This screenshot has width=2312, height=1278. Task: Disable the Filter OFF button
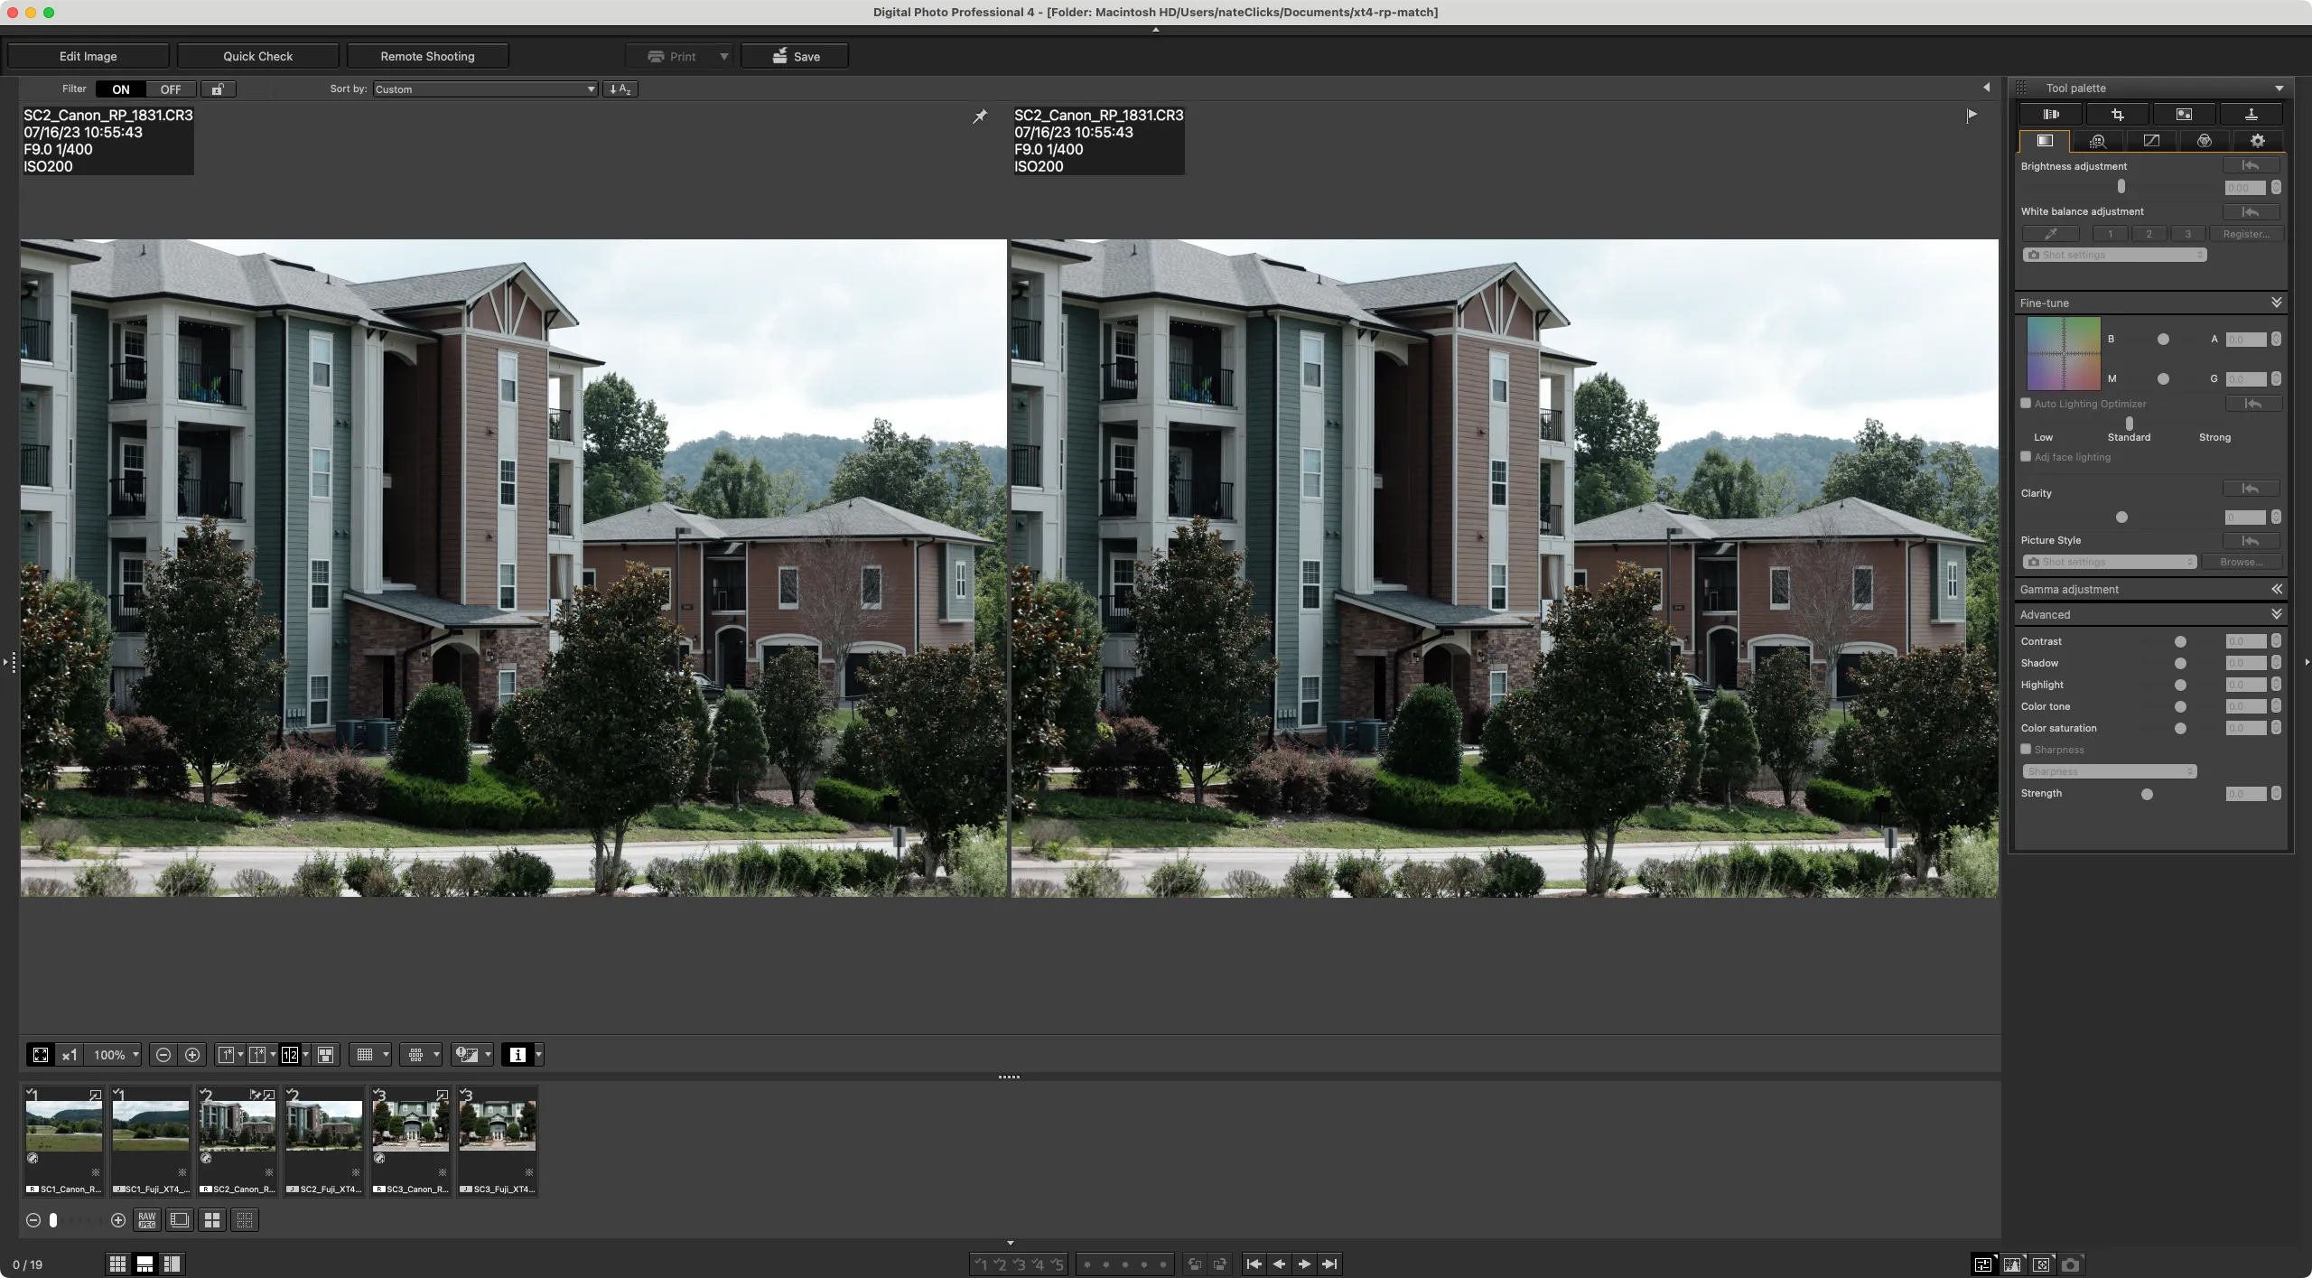pos(170,89)
